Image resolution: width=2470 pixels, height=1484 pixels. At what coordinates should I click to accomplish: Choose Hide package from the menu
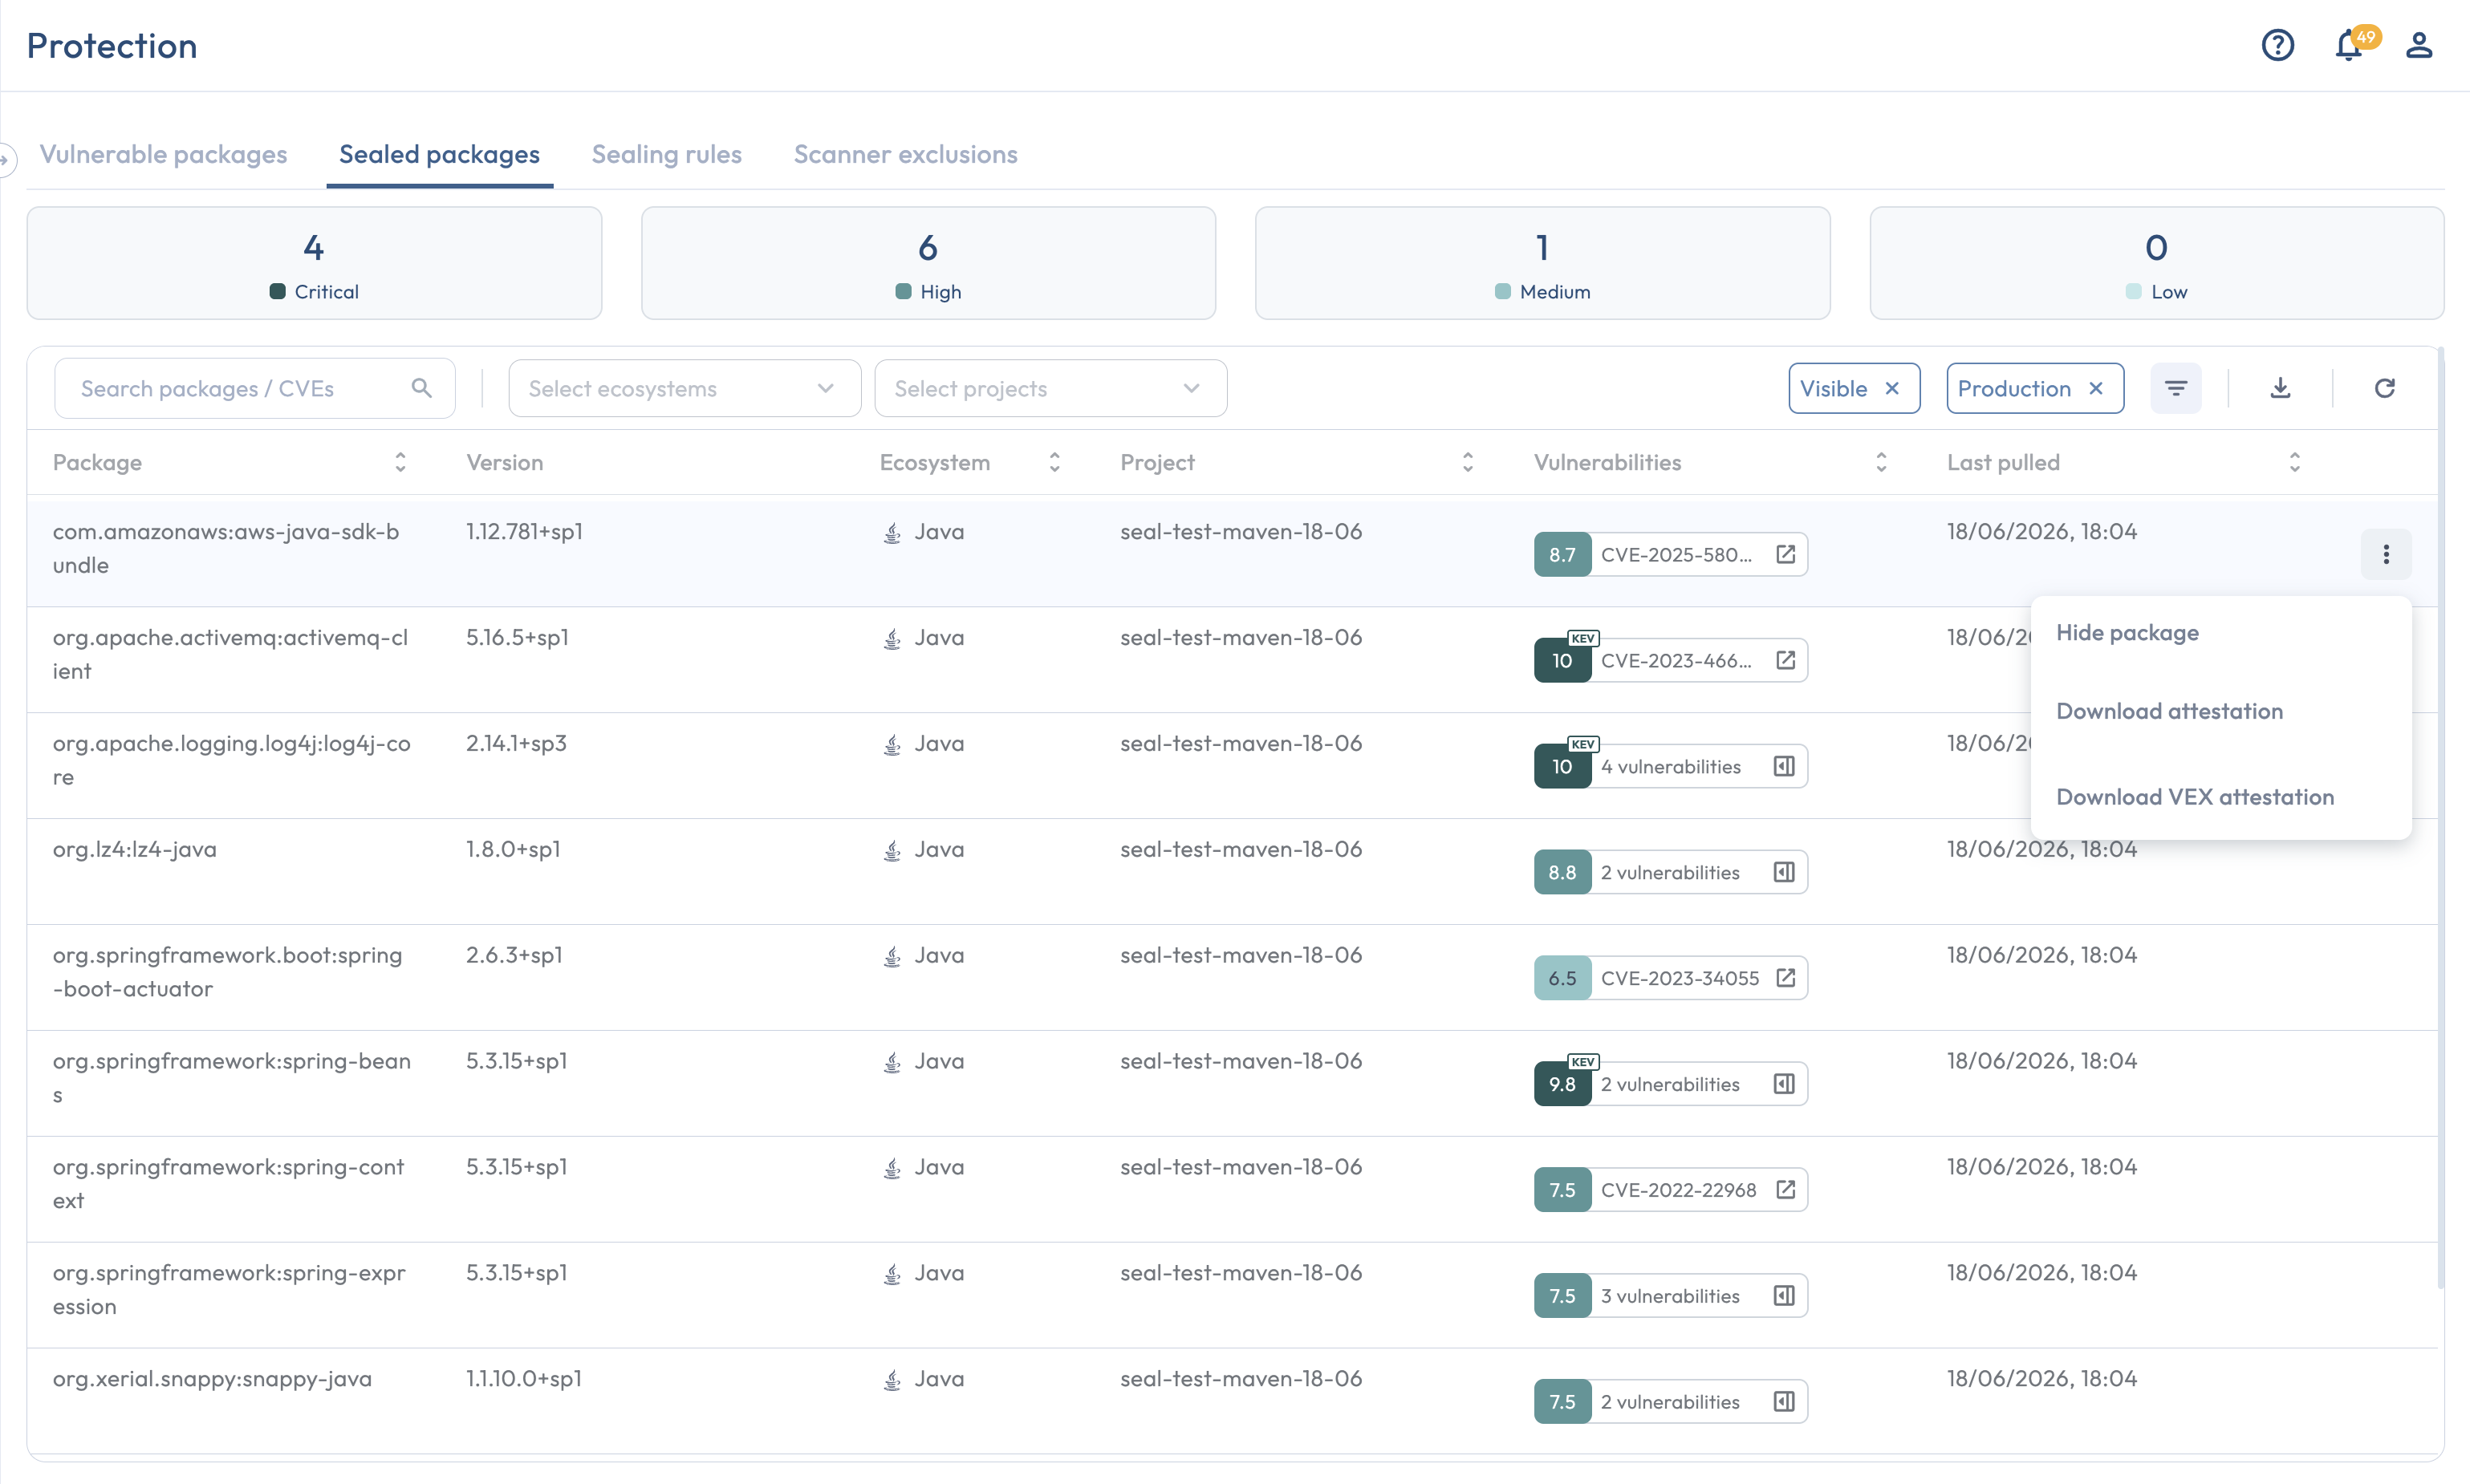2127,633
